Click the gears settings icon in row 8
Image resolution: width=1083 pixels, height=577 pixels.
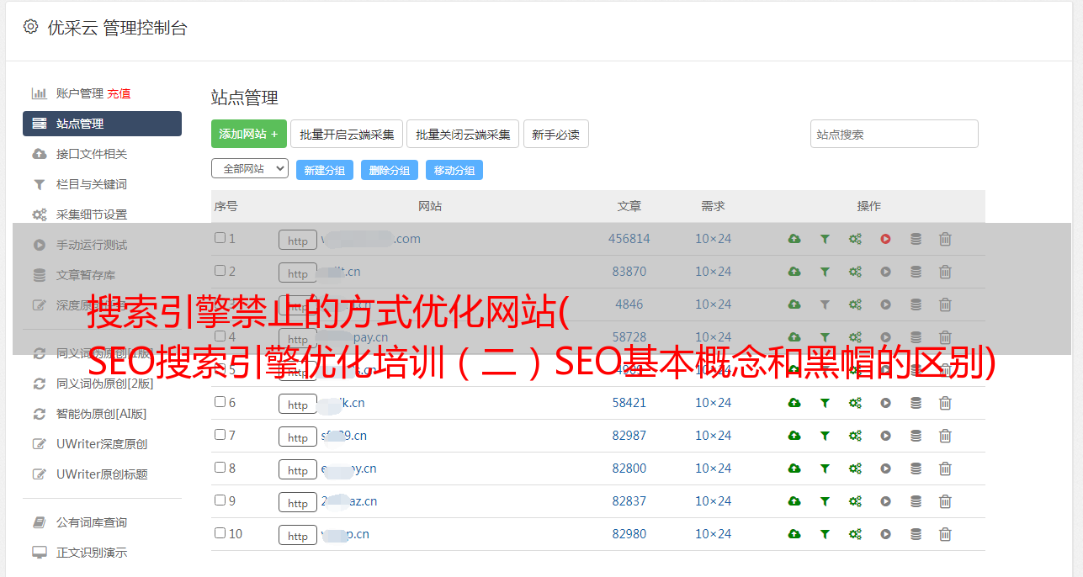point(855,468)
